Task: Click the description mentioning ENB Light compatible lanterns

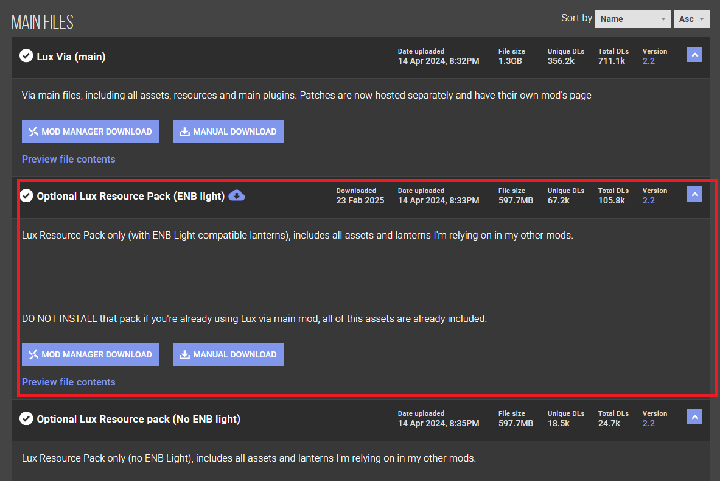Action: coord(298,236)
